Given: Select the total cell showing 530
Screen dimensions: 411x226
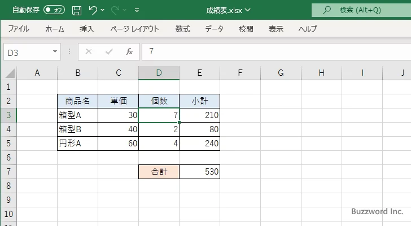Looking at the screenshot, I should [199, 172].
